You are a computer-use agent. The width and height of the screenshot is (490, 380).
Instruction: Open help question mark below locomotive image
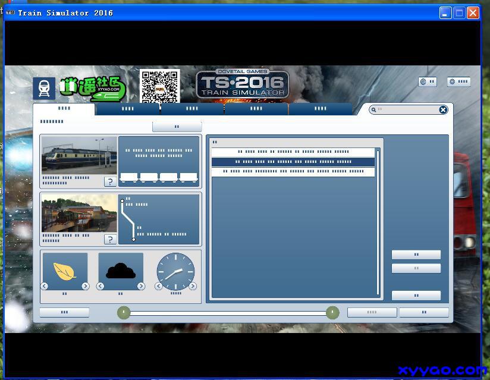tap(110, 182)
